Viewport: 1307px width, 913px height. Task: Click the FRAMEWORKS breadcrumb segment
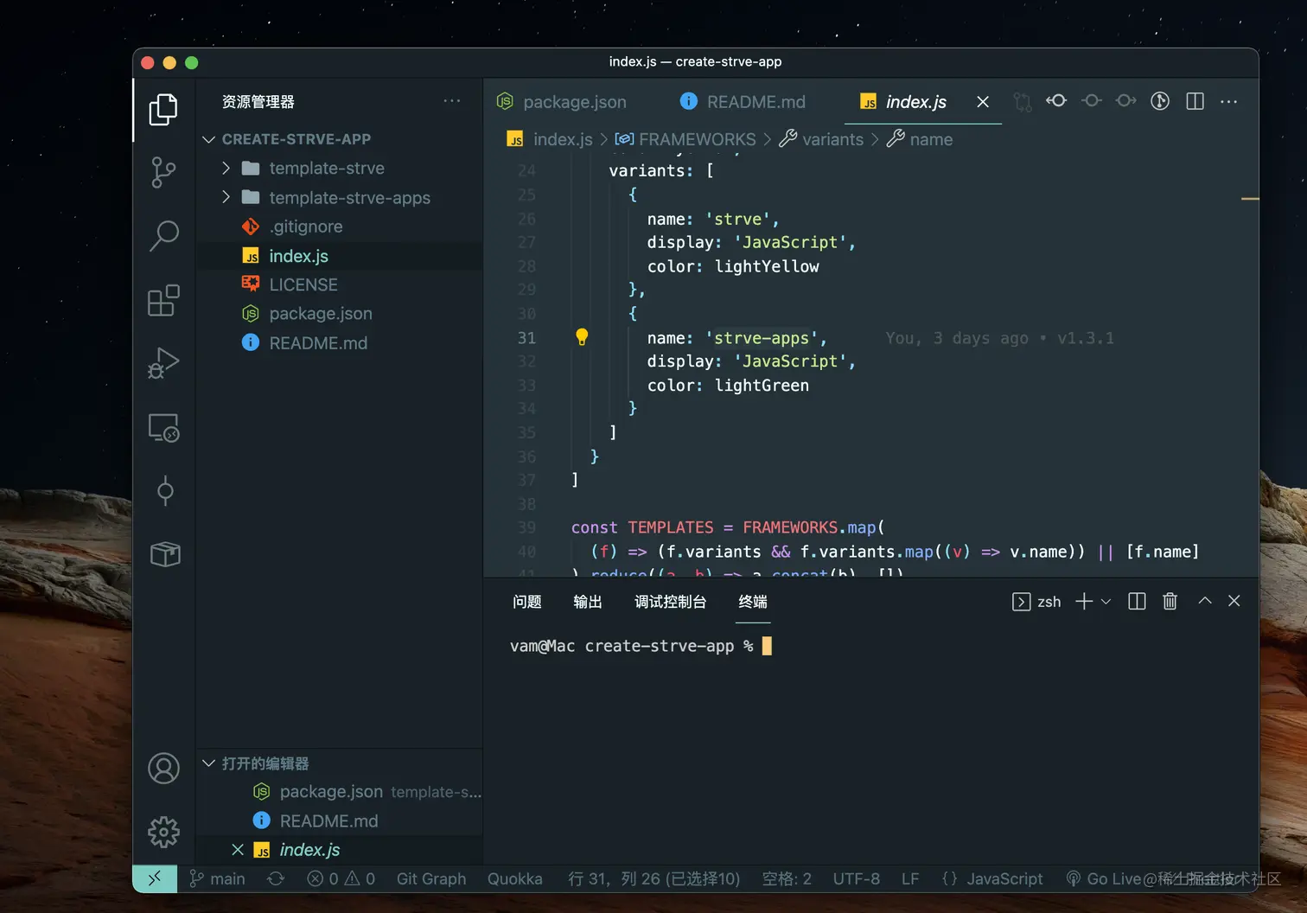click(x=697, y=139)
